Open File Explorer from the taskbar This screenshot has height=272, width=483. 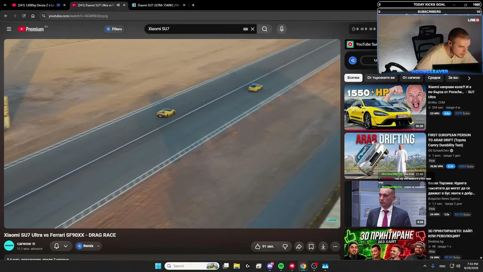pyautogui.click(x=237, y=266)
